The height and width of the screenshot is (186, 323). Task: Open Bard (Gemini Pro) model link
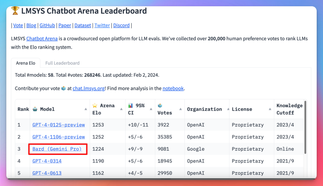pyautogui.click(x=57, y=149)
